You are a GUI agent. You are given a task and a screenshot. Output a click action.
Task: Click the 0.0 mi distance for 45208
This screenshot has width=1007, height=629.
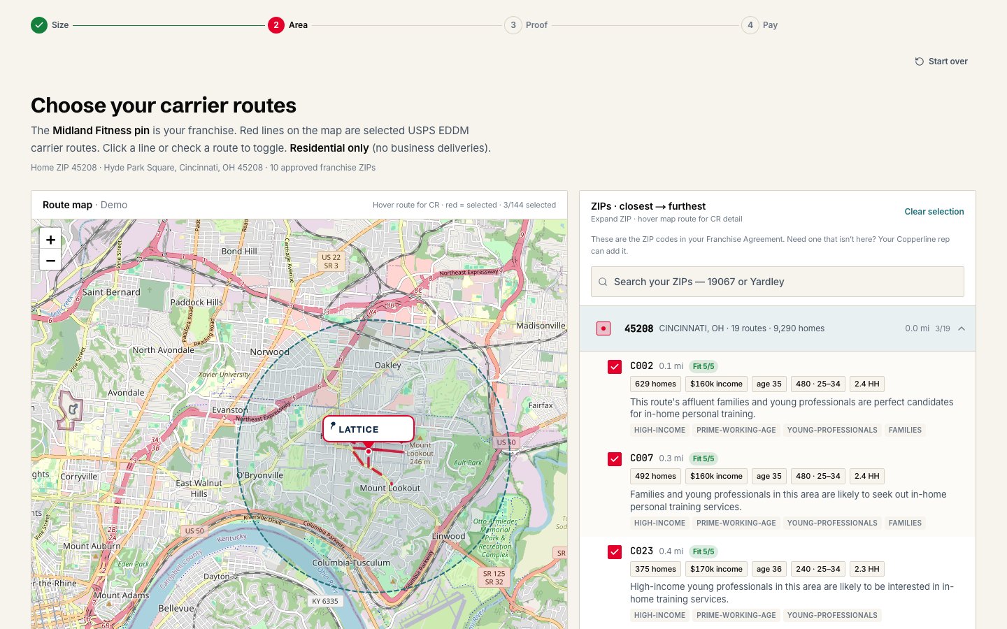click(917, 328)
